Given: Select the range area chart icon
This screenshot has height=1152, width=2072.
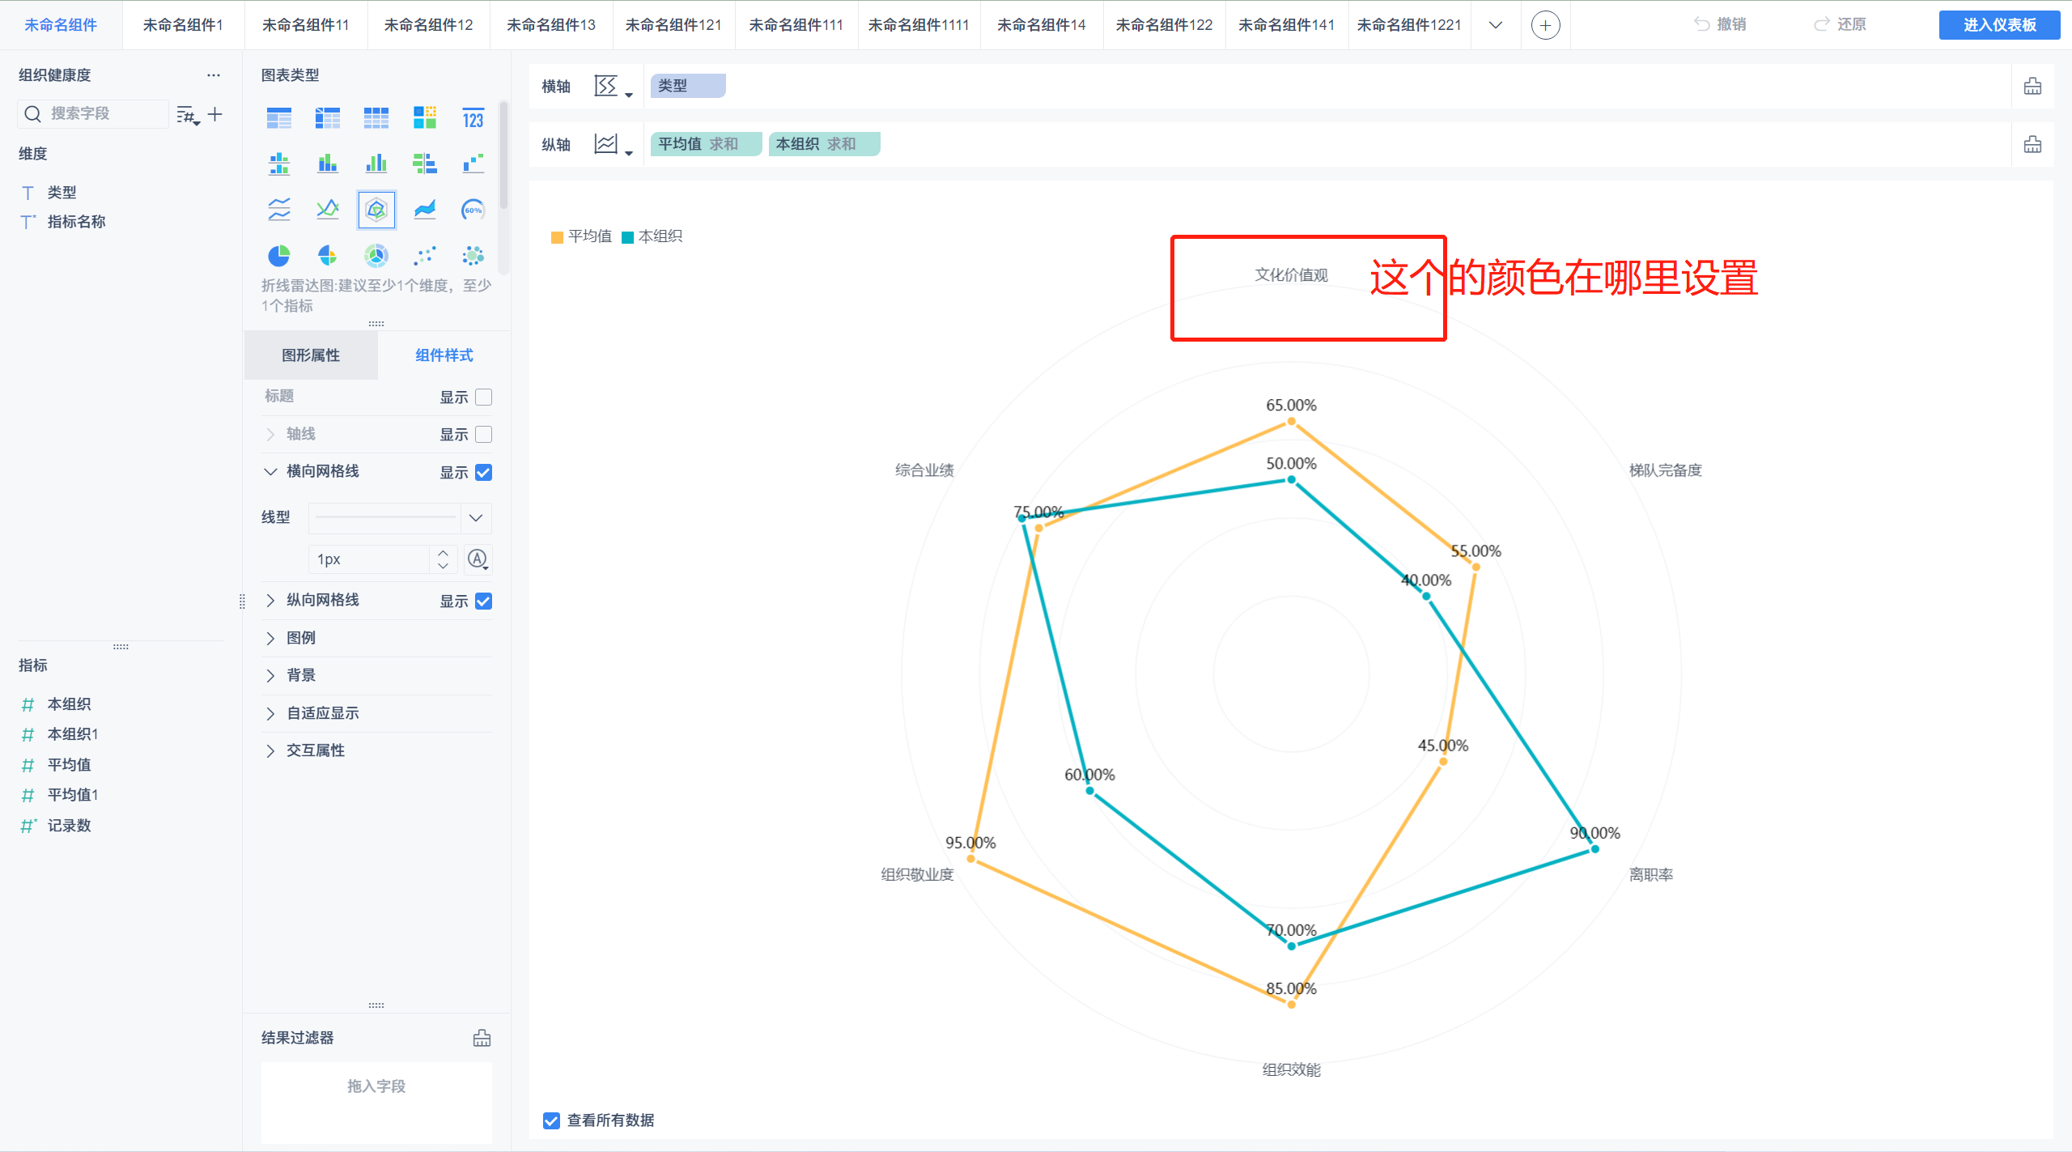Looking at the screenshot, I should (x=425, y=210).
